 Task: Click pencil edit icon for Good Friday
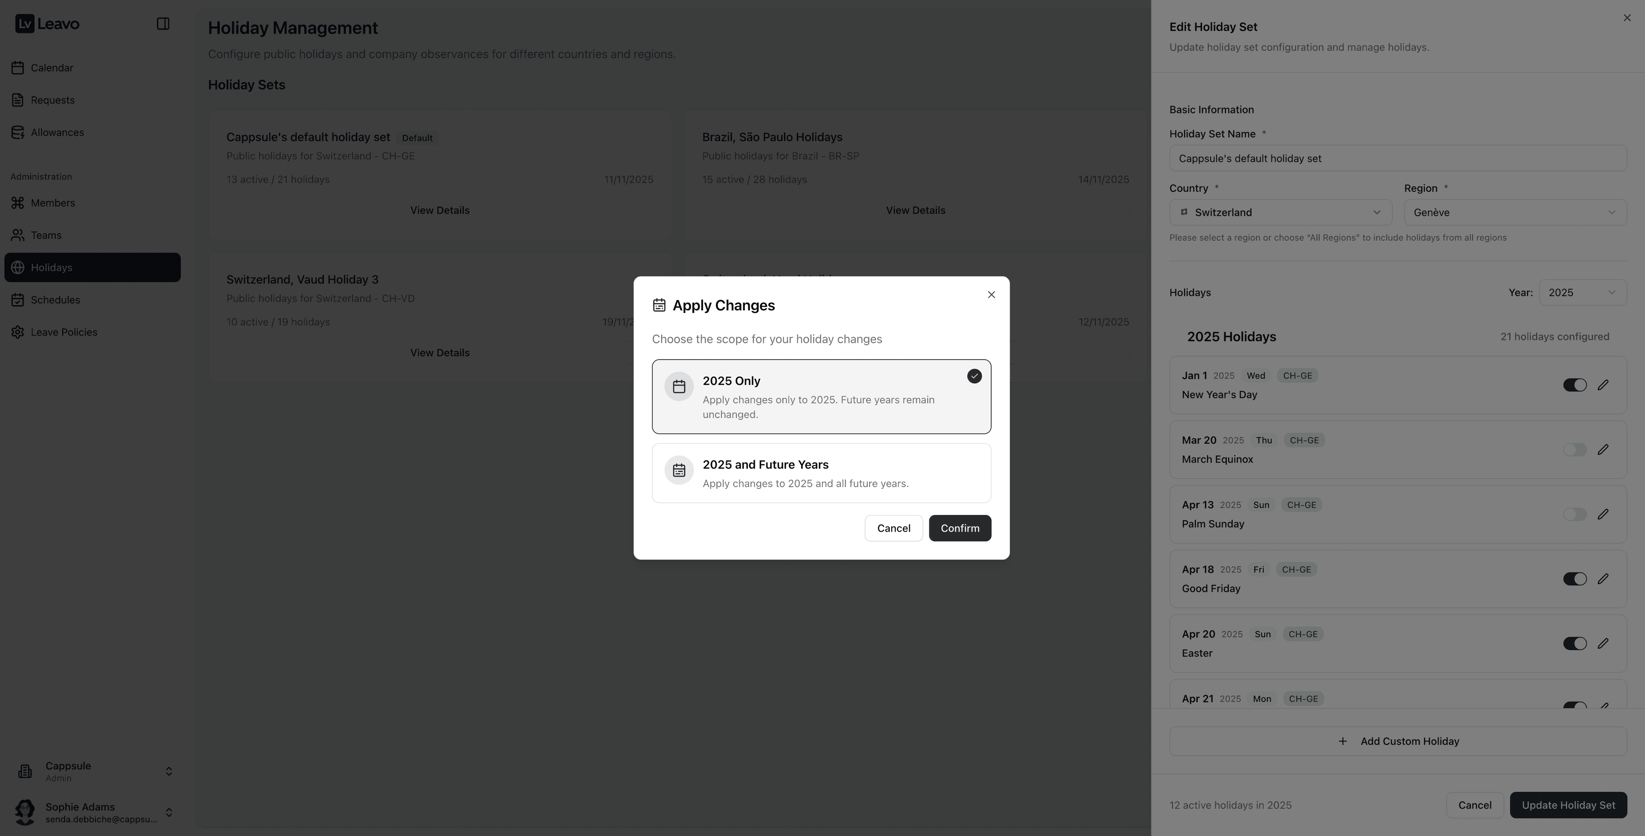tap(1603, 579)
